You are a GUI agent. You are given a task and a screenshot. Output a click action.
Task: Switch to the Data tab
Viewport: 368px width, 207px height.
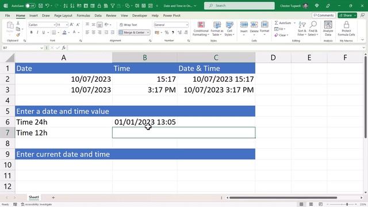98,16
